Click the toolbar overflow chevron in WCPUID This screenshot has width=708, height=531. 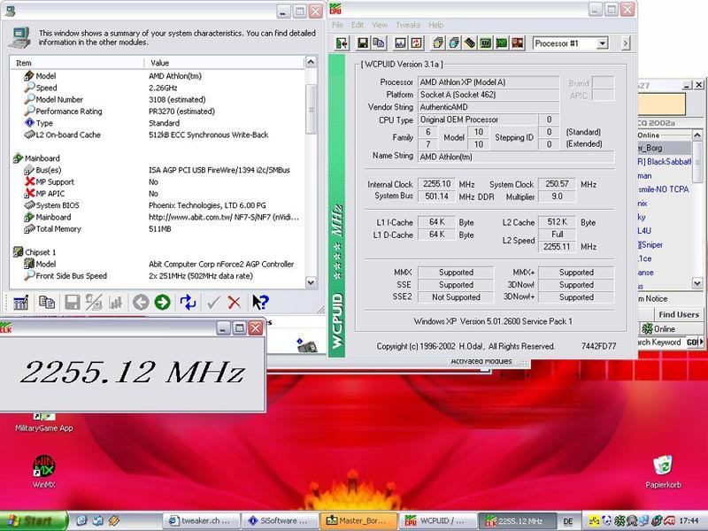tap(626, 43)
